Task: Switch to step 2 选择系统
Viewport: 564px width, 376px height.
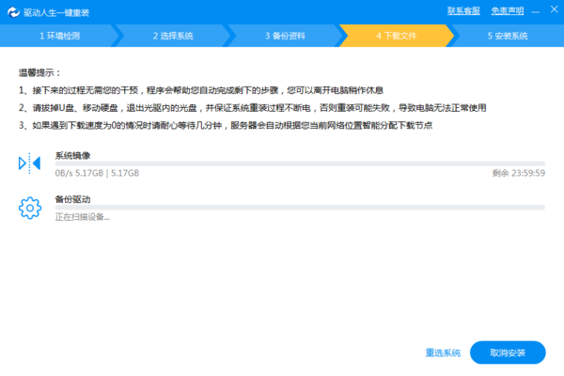Action: [173, 36]
